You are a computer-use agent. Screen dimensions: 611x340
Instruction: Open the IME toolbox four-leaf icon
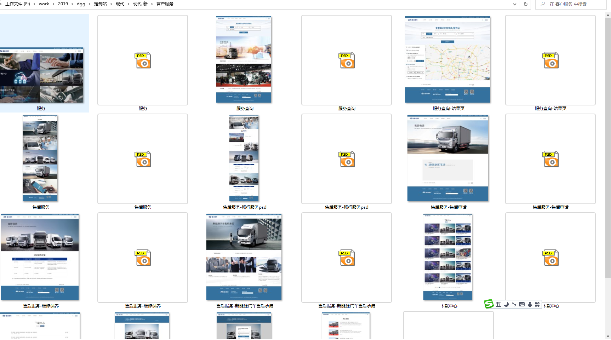click(537, 305)
